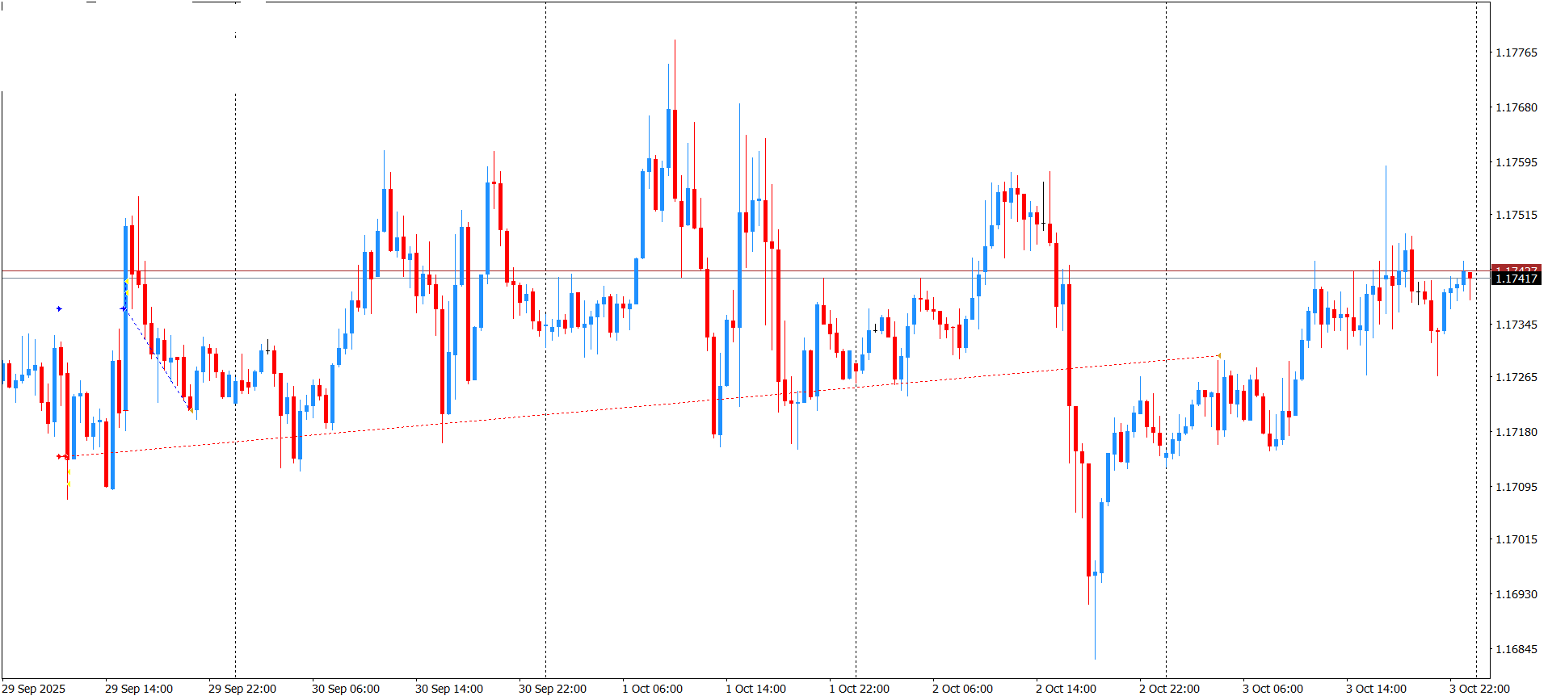This screenshot has width=1548, height=700.
Task: Click the 29 Sep 22:00 time label
Action: pos(242,689)
